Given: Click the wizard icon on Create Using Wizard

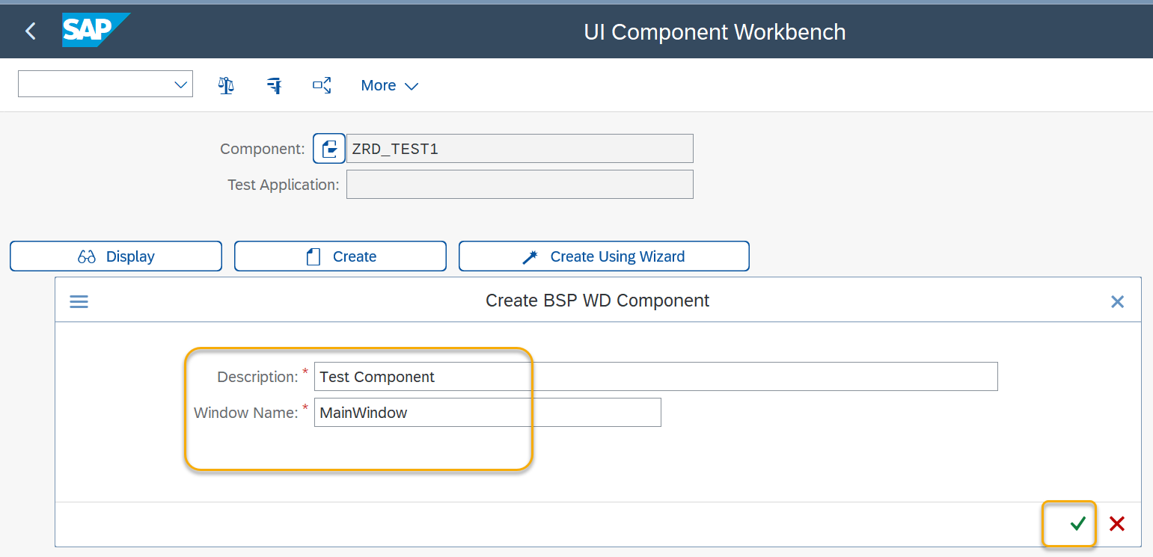Looking at the screenshot, I should [x=530, y=256].
